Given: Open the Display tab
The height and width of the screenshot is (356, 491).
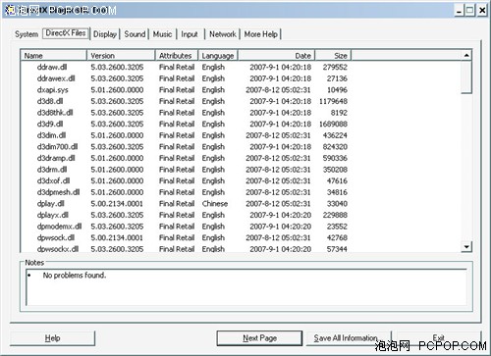Looking at the screenshot, I should point(105,34).
